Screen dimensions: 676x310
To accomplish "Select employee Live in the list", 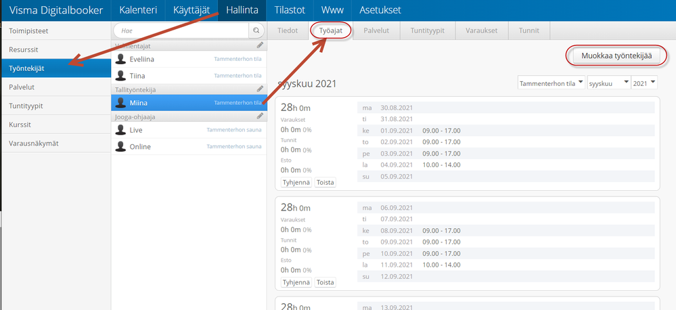I will (189, 130).
